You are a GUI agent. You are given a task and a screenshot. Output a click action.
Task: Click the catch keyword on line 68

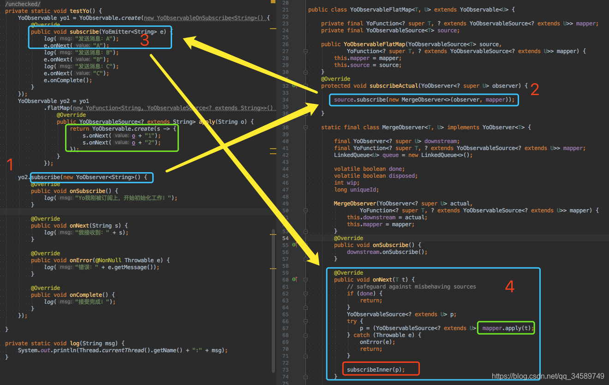pyautogui.click(x=362, y=335)
